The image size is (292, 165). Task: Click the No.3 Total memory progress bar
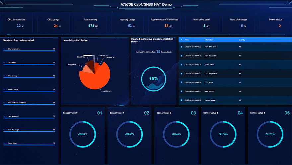pos(29,78)
